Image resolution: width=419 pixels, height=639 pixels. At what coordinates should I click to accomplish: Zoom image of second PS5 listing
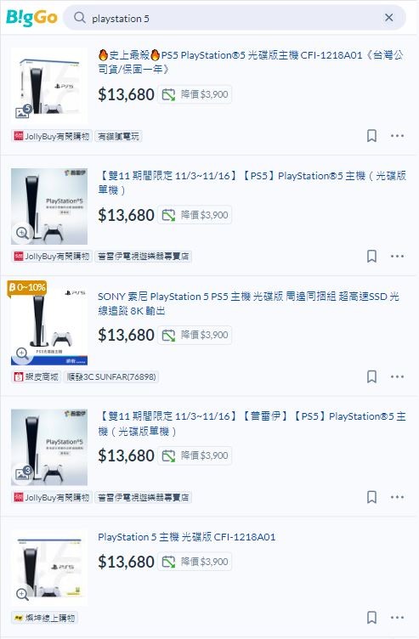coord(22,233)
